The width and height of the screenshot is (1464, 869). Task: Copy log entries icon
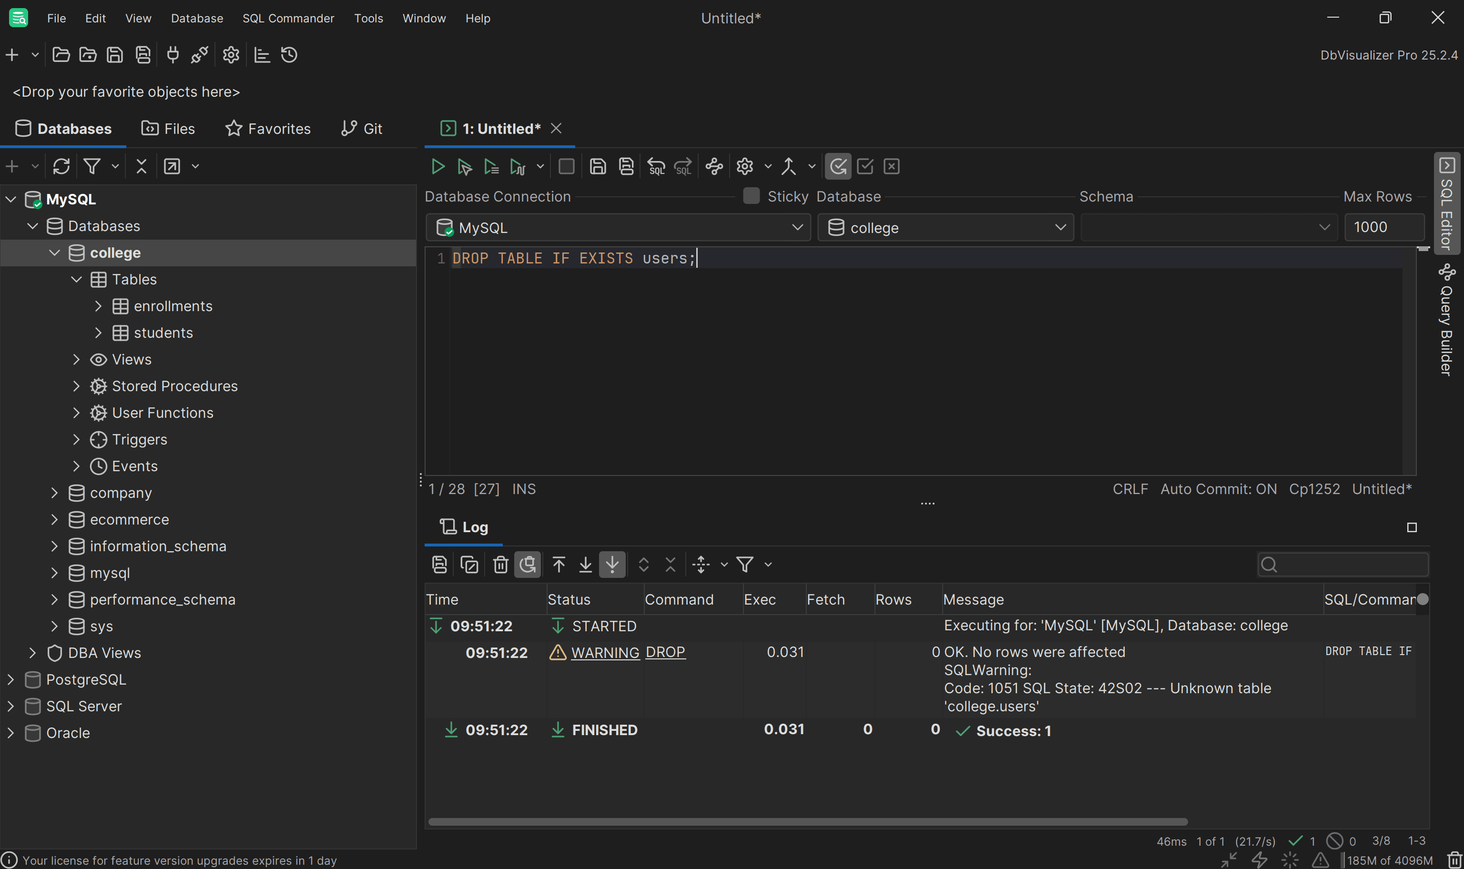(x=469, y=565)
